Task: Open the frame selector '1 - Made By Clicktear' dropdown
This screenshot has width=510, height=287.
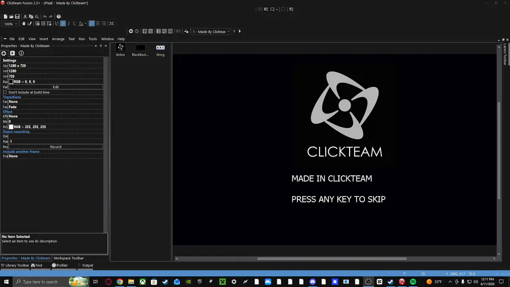Action: coord(211,32)
